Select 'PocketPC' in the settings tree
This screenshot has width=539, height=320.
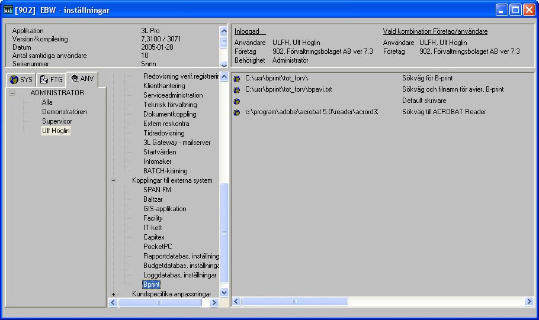coord(158,247)
